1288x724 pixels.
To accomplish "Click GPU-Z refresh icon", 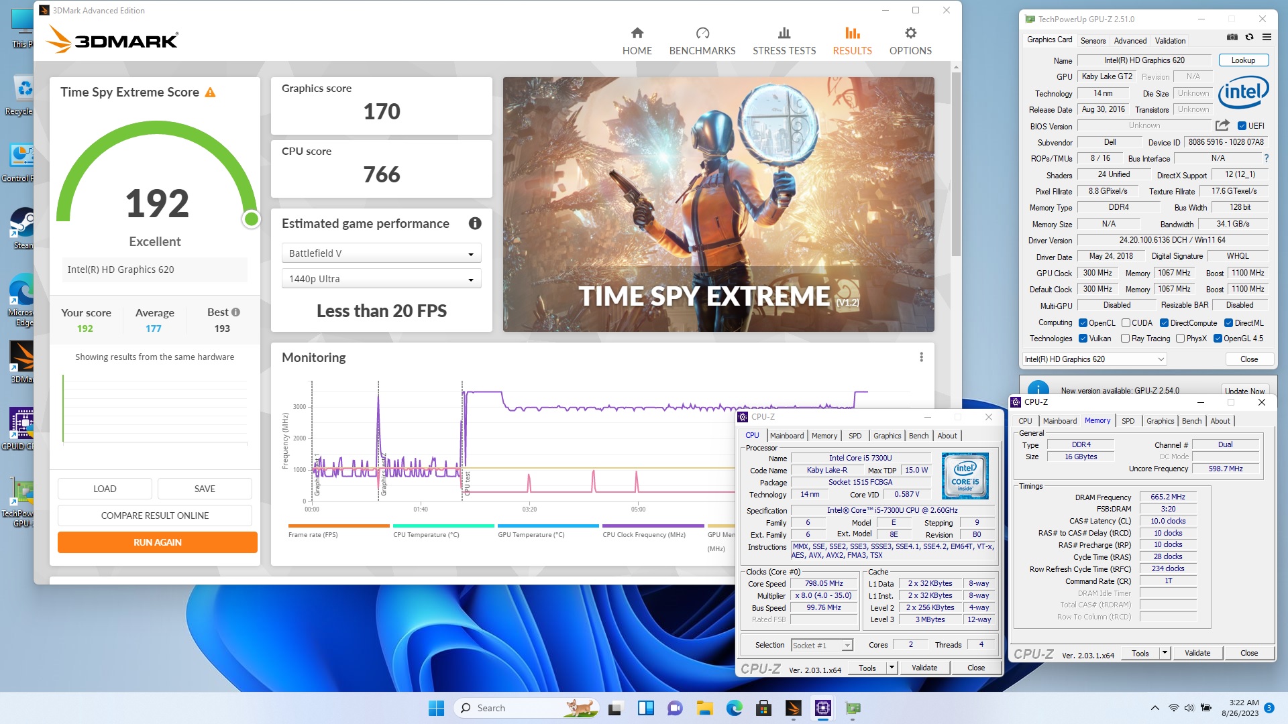I will 1249,37.
